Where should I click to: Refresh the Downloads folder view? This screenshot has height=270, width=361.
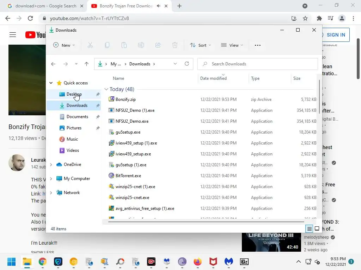187,64
